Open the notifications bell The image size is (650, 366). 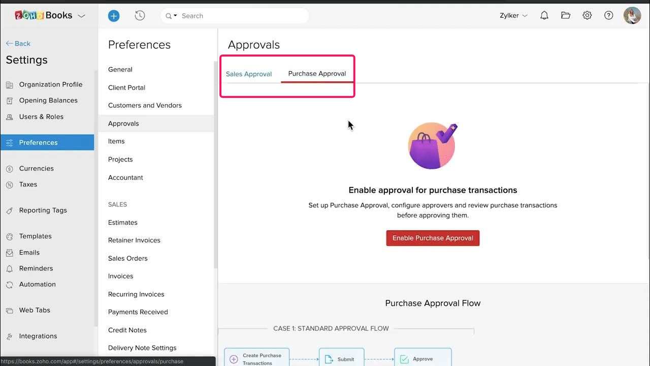click(x=544, y=15)
